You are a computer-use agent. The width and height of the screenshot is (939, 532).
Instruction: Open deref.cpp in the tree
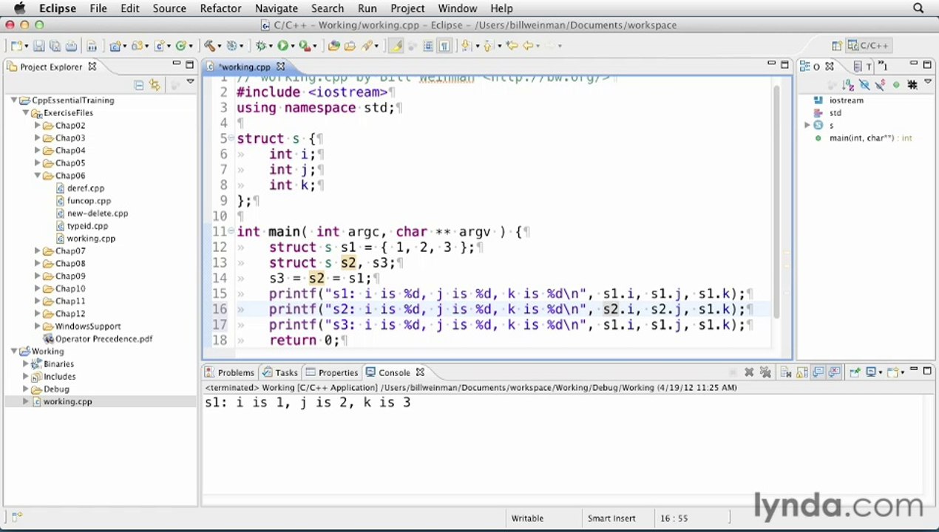click(85, 188)
